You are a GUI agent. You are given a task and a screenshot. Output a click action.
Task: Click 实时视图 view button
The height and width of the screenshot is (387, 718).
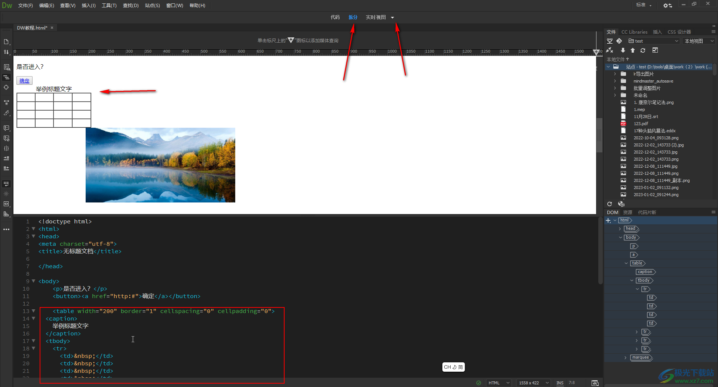pos(376,18)
